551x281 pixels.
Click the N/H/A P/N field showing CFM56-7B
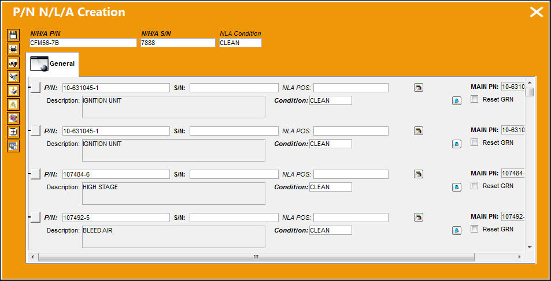tap(83, 43)
